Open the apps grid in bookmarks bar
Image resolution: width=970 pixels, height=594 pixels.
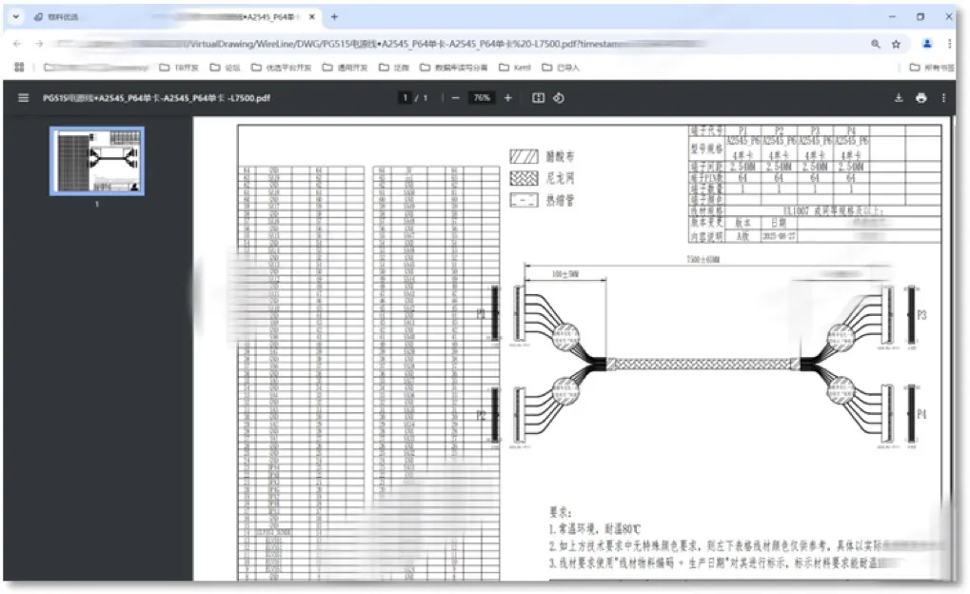click(x=19, y=67)
